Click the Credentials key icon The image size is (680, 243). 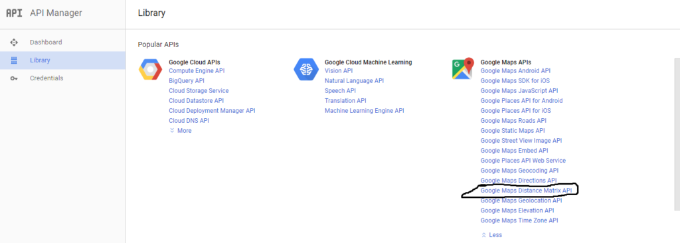(x=14, y=78)
